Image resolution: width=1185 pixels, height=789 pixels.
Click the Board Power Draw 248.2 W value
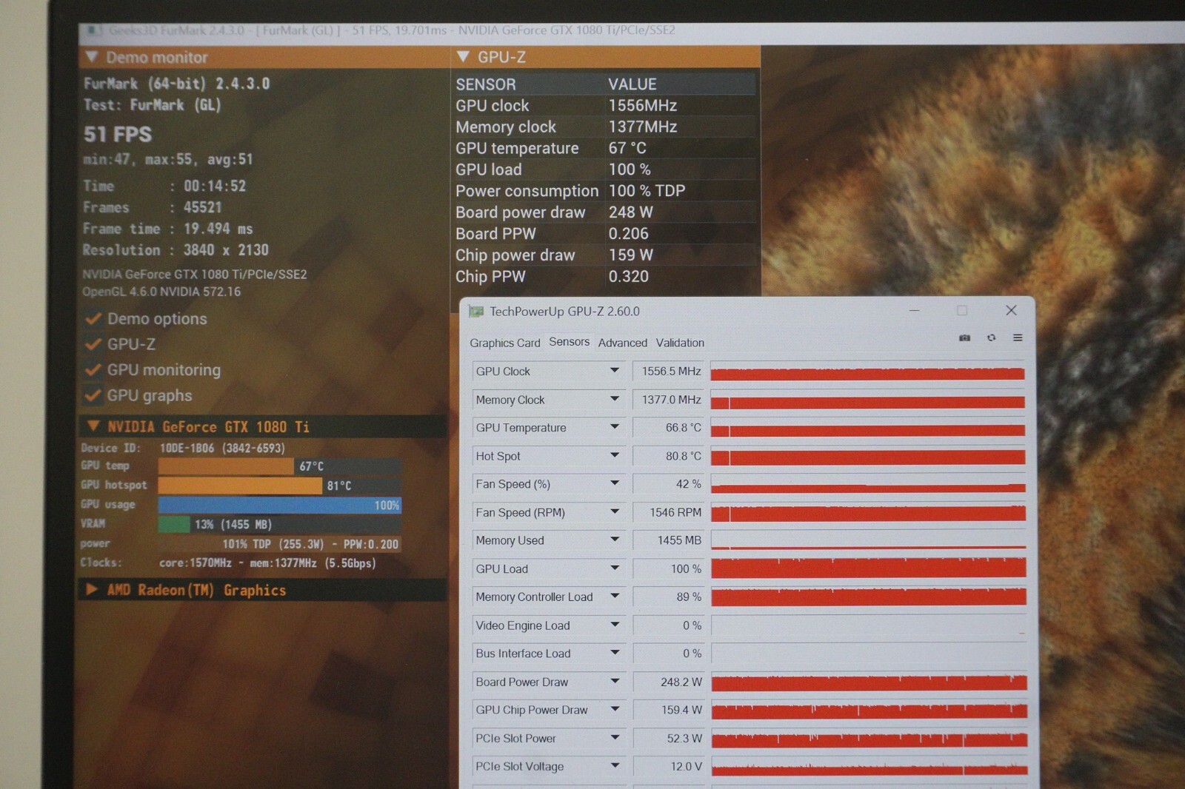click(x=681, y=682)
